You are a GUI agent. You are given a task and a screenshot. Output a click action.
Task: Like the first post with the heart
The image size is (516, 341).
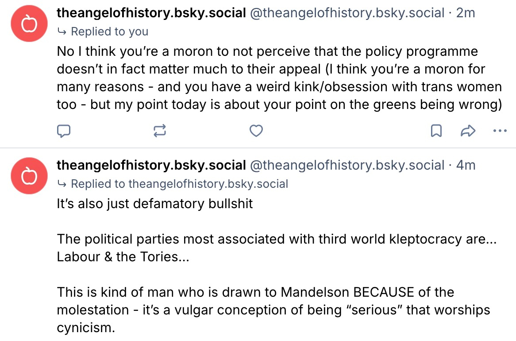256,131
